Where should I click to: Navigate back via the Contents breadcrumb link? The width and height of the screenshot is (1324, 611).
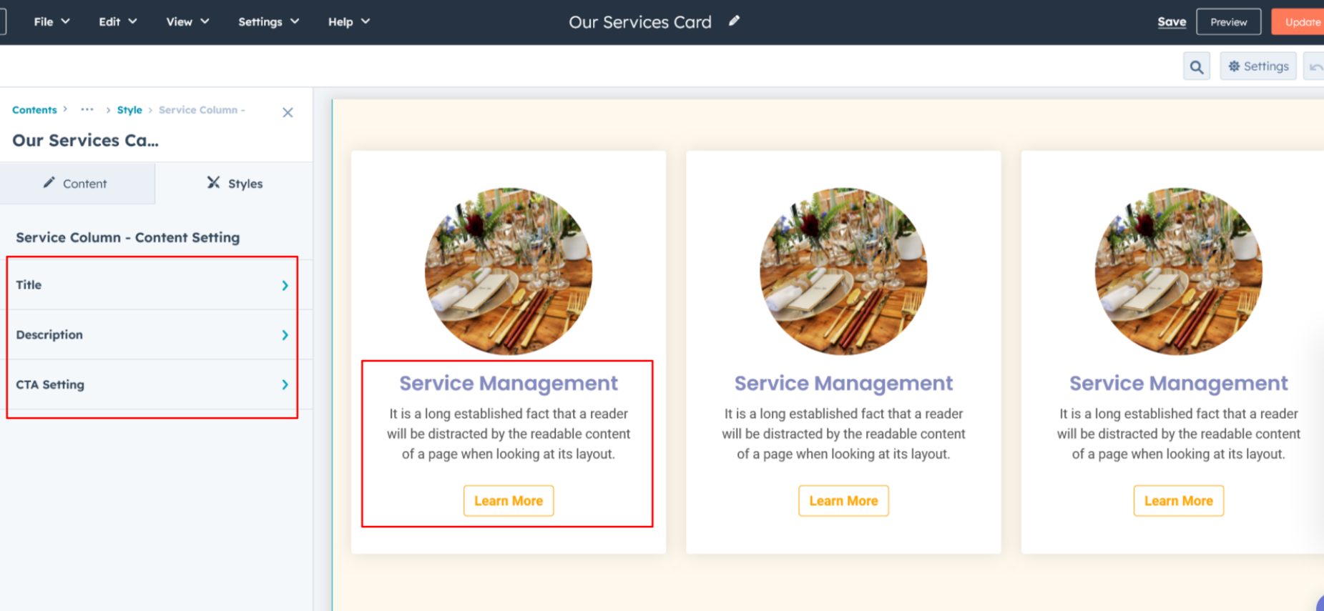point(34,109)
